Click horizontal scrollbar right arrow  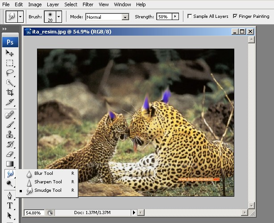(244, 213)
